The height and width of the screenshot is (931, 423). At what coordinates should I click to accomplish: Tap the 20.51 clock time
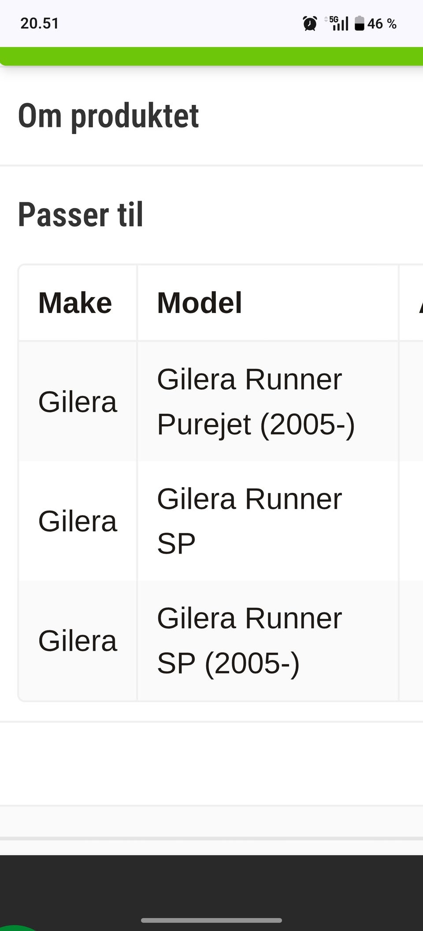tap(40, 23)
